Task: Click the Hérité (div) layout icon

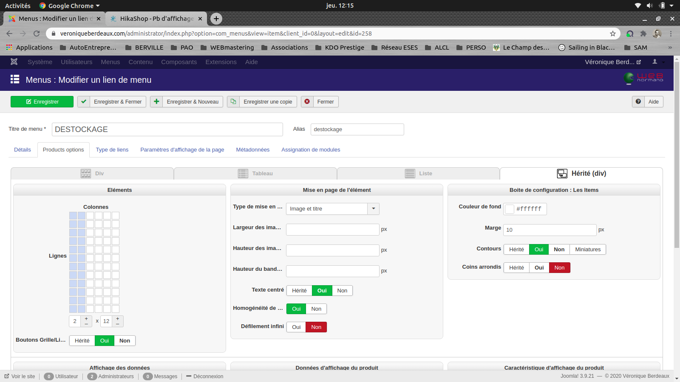Action: [562, 174]
